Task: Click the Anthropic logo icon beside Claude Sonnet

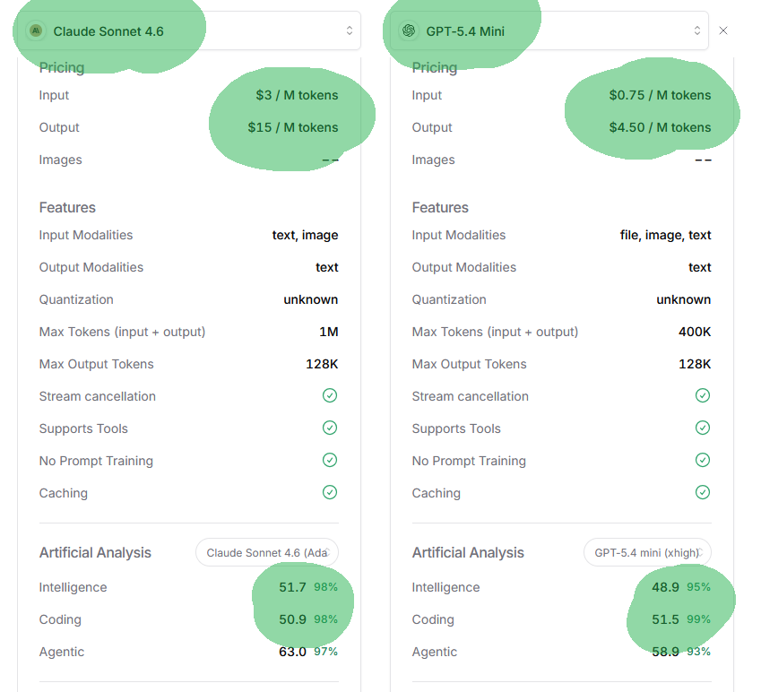Action: (36, 31)
